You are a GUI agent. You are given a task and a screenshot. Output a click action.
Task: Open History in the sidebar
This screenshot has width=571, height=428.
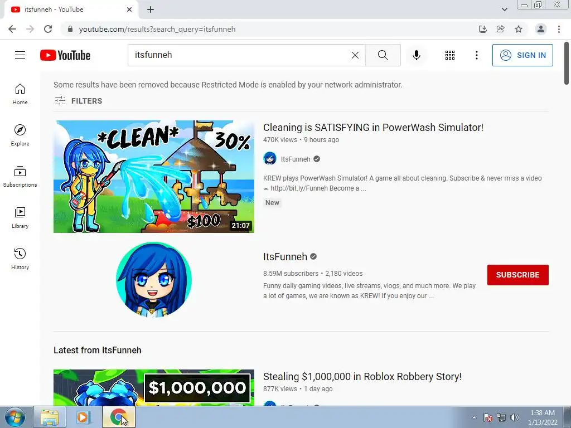point(20,259)
